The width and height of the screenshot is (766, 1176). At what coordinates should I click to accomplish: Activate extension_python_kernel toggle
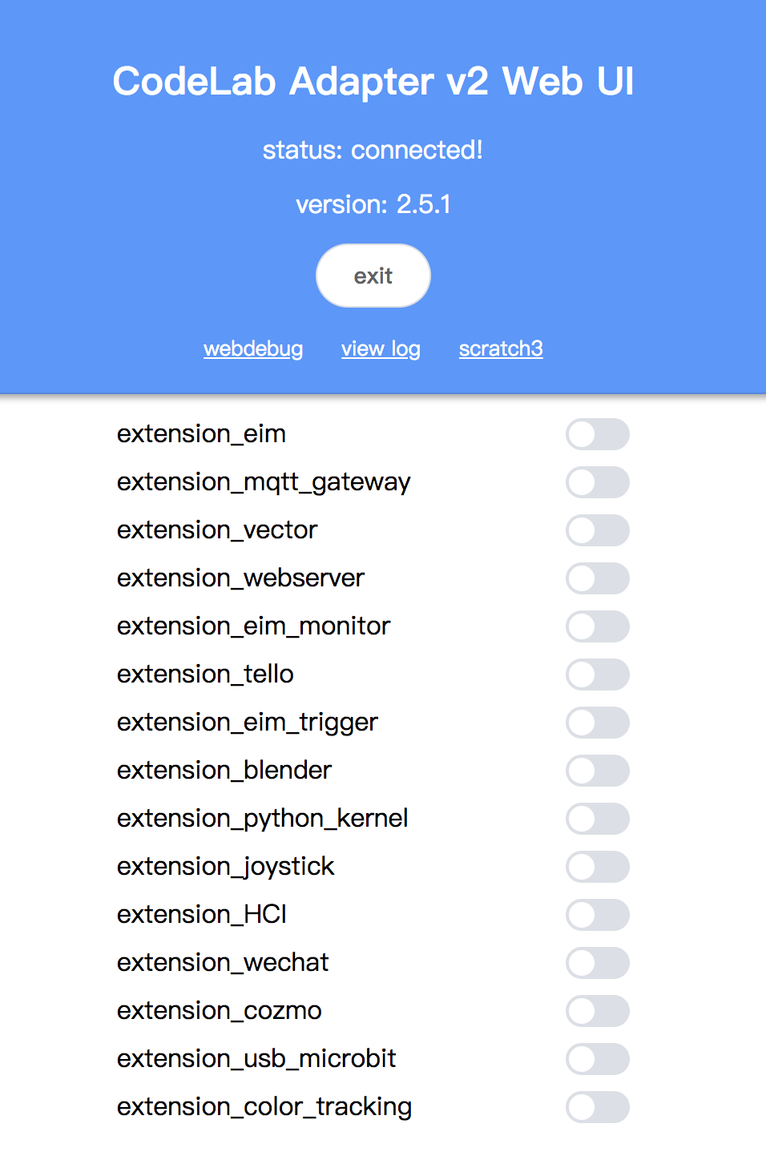[x=597, y=819]
